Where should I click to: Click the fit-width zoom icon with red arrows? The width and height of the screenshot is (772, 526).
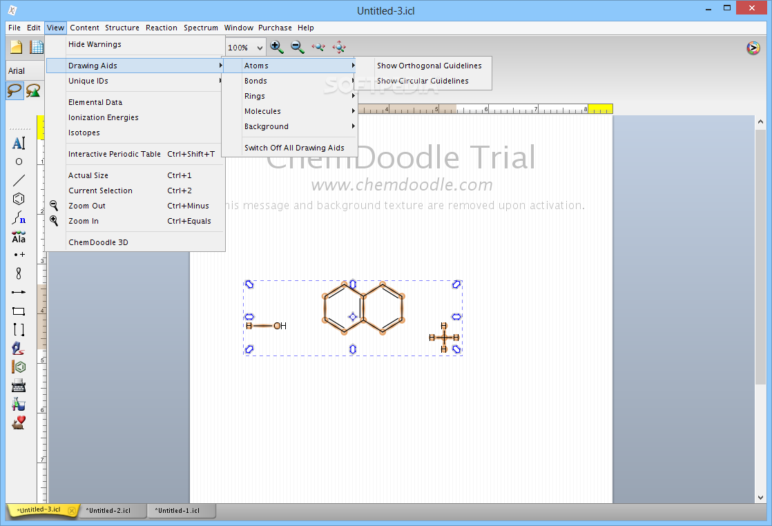[318, 47]
